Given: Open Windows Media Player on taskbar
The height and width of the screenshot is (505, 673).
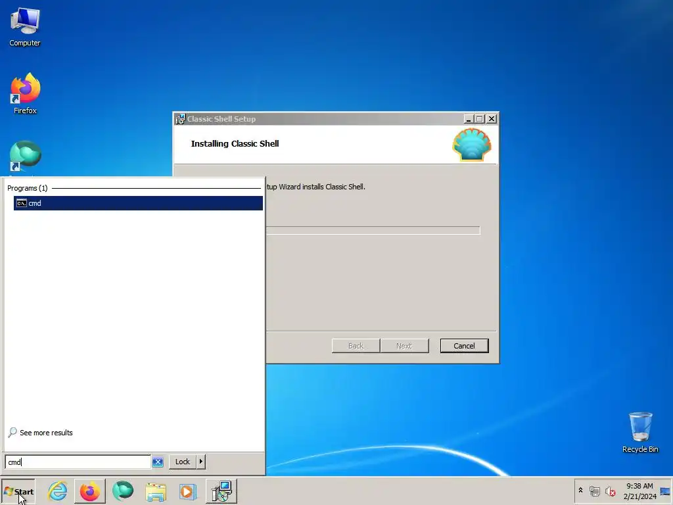Looking at the screenshot, I should [187, 492].
